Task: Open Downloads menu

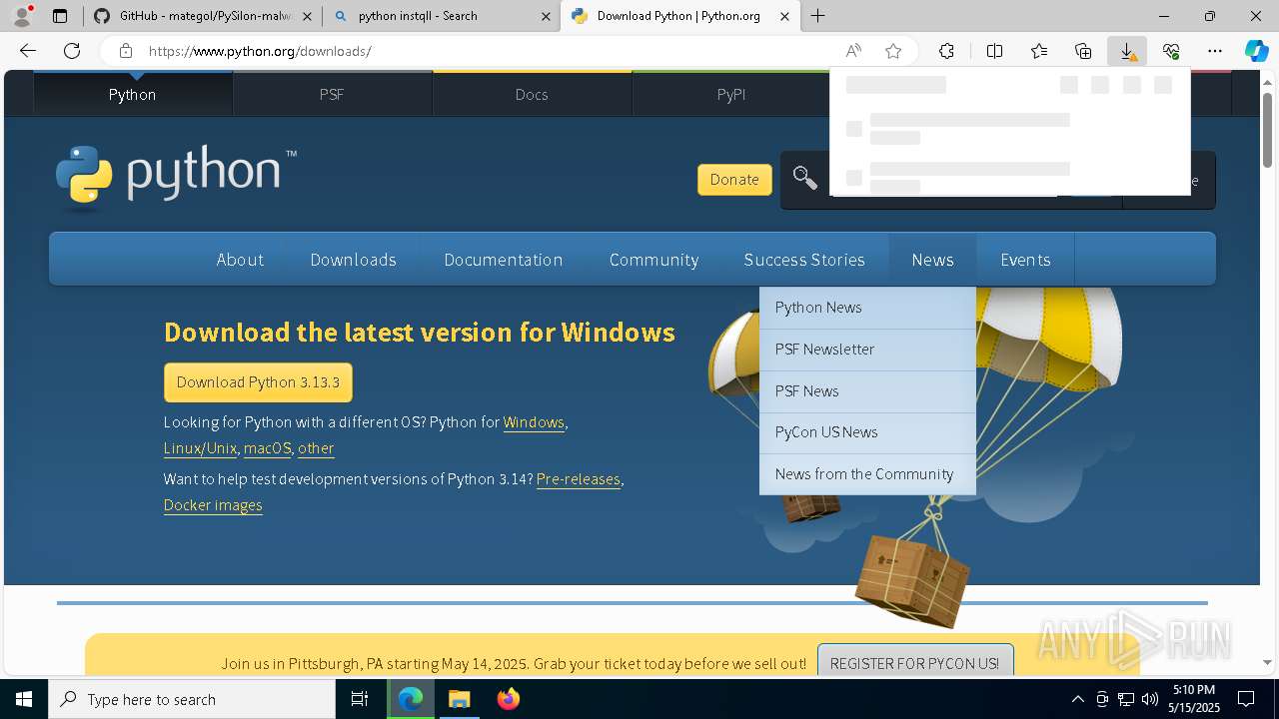Action: coord(354,260)
